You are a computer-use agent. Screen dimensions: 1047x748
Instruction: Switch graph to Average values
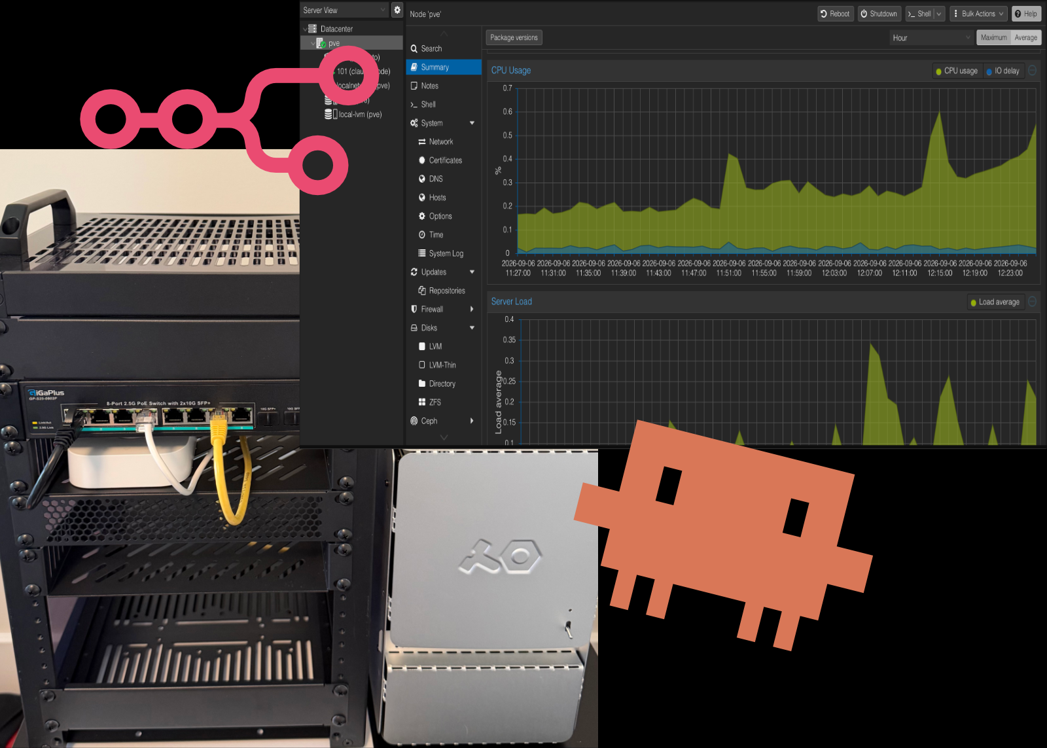click(1025, 37)
